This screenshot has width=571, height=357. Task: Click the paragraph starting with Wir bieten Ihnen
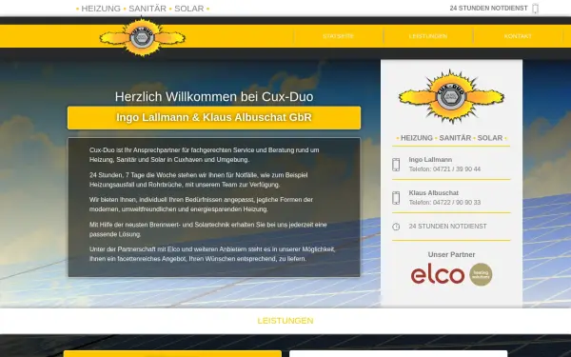(x=201, y=205)
